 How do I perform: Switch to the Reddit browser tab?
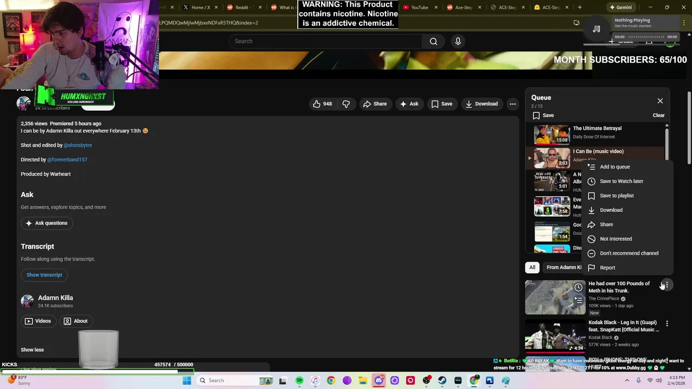point(244,8)
